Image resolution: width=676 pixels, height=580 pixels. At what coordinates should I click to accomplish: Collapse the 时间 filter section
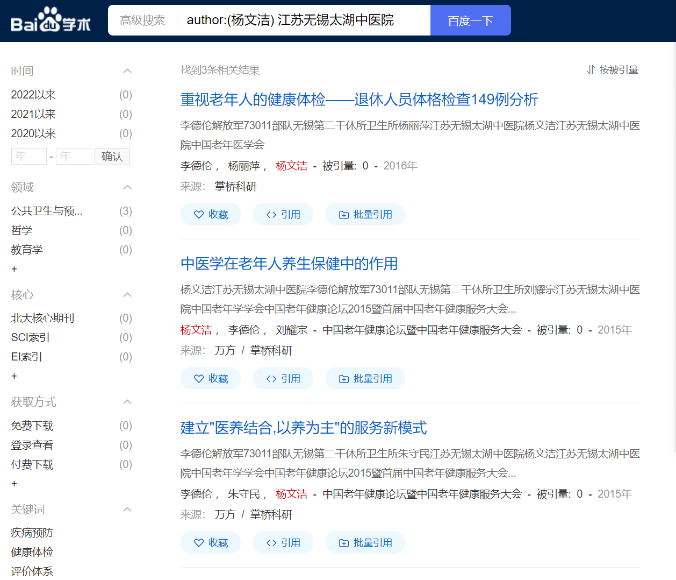click(x=127, y=71)
